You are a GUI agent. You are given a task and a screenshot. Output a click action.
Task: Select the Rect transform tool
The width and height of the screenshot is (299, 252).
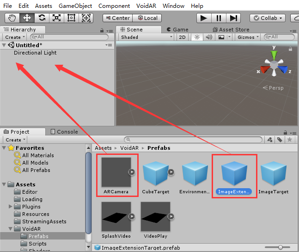tap(71, 18)
